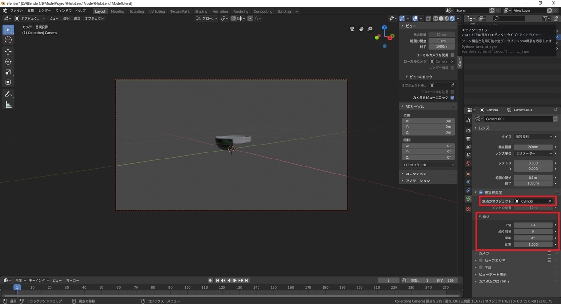561x304 pixels.
Task: Click the zoom view magnifier icon
Action: point(370,29)
